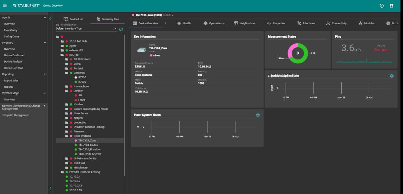The image size is (403, 194).
Task: Open settings gear for jnxMplsLdpSesState widget
Action: click(x=392, y=76)
